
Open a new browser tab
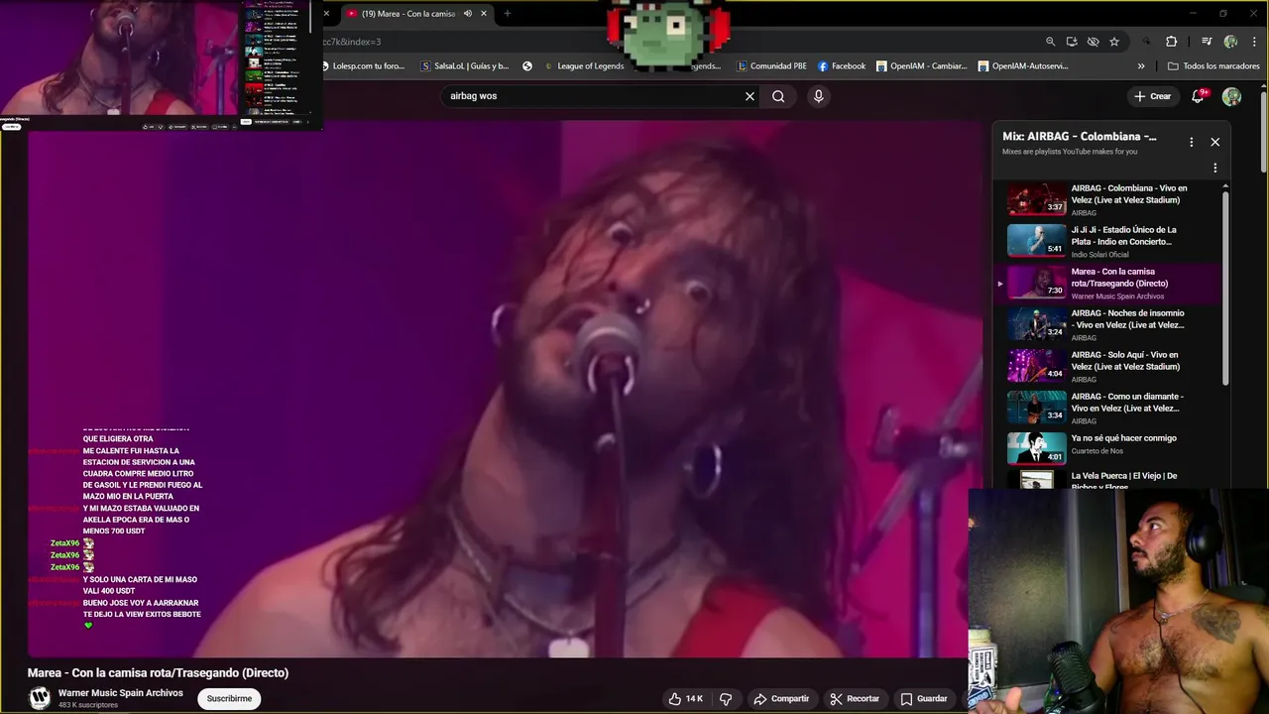(x=507, y=14)
